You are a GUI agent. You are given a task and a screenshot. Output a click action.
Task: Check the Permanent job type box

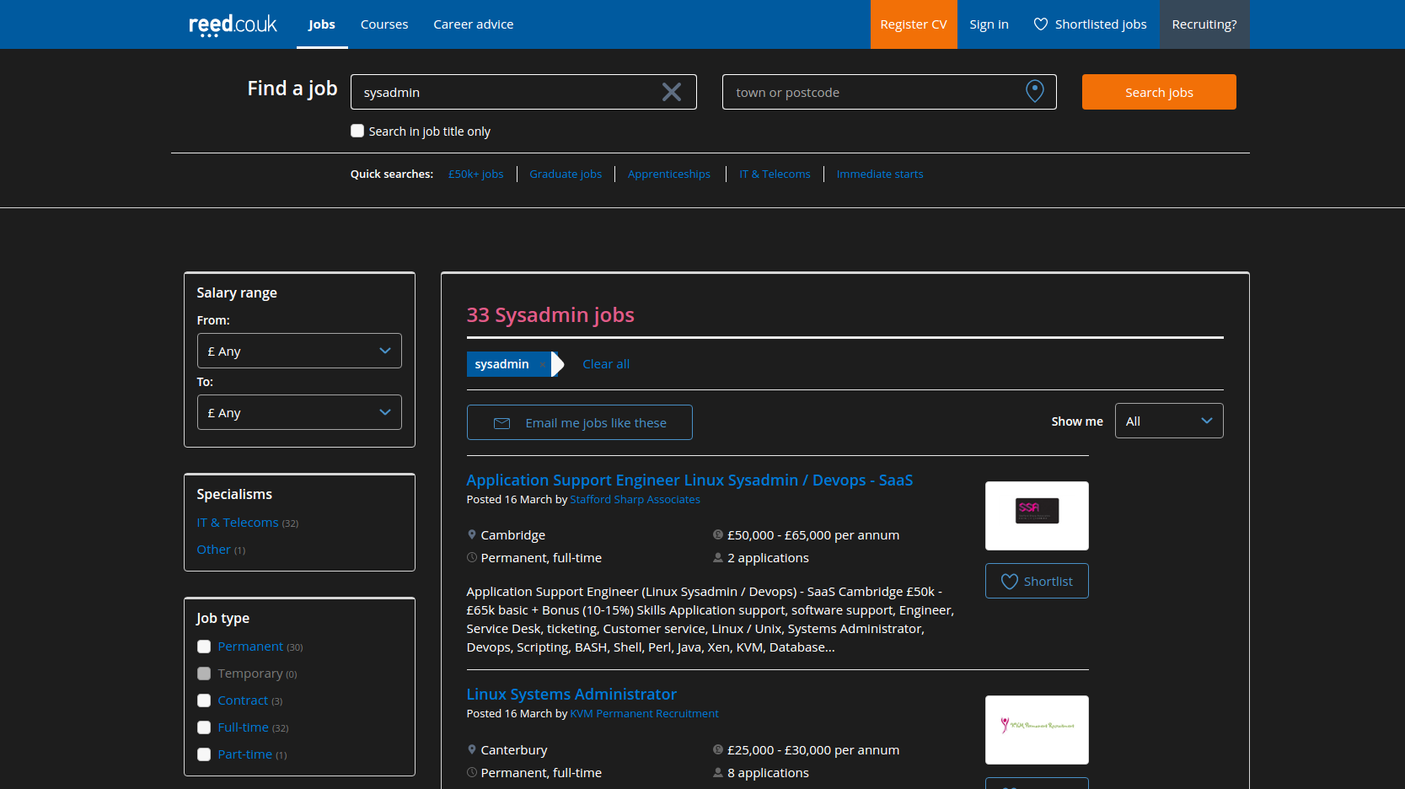point(204,647)
